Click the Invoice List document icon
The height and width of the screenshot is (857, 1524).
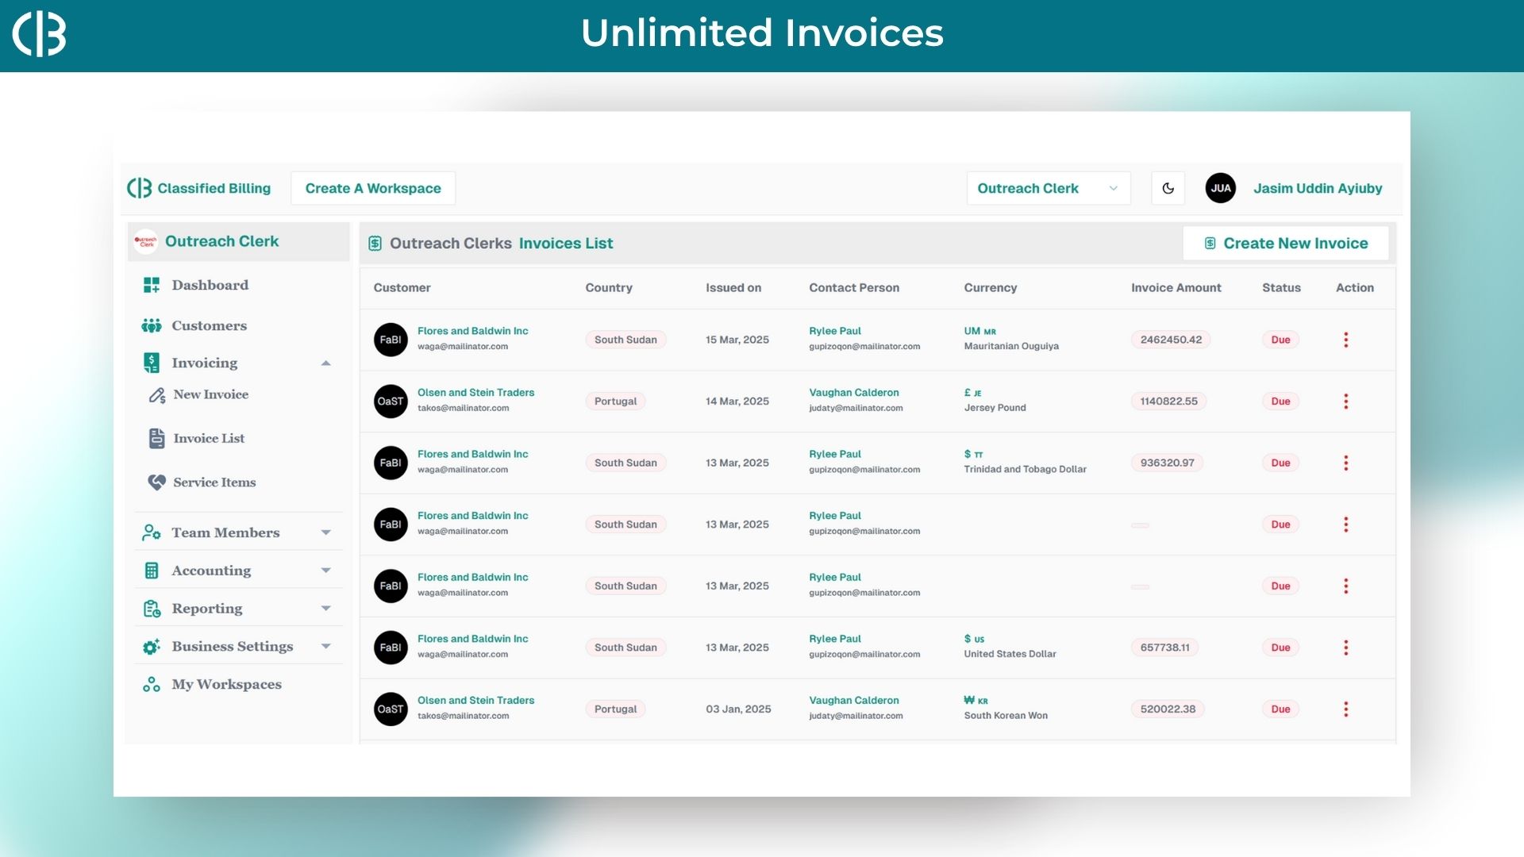(156, 438)
